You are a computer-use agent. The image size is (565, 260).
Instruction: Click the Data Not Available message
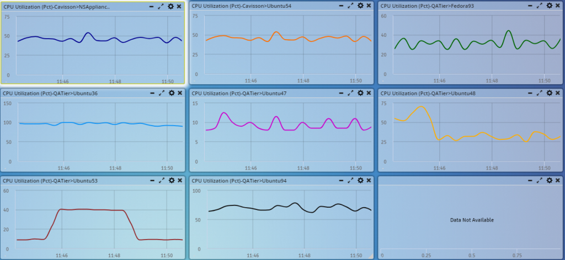pos(472,220)
